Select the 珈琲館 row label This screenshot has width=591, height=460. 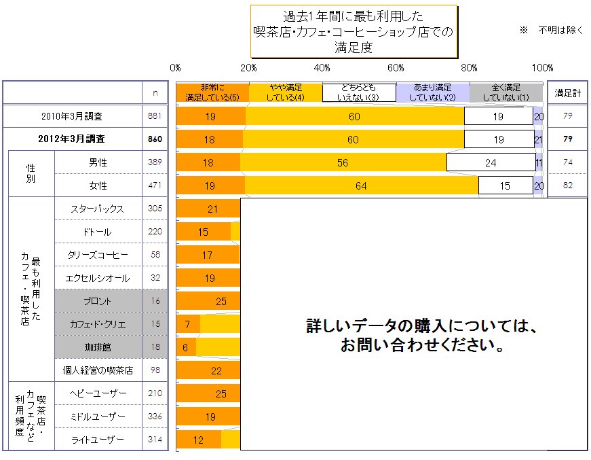(x=98, y=347)
